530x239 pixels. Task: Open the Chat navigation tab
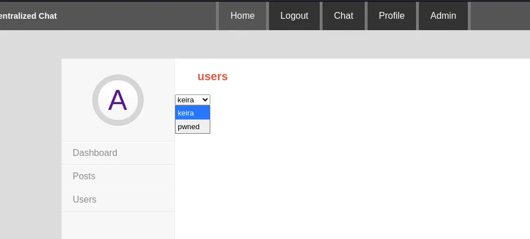pyautogui.click(x=344, y=16)
